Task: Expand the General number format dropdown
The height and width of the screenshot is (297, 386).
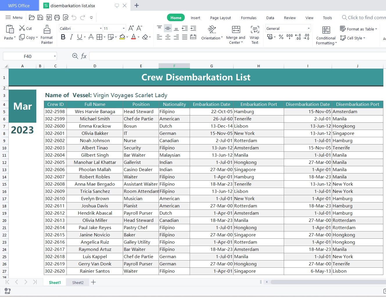Action: click(308, 28)
